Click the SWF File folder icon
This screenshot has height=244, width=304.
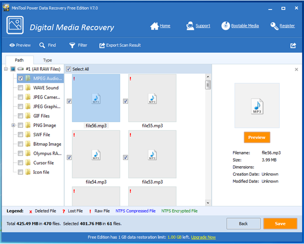pyautogui.click(x=28, y=134)
